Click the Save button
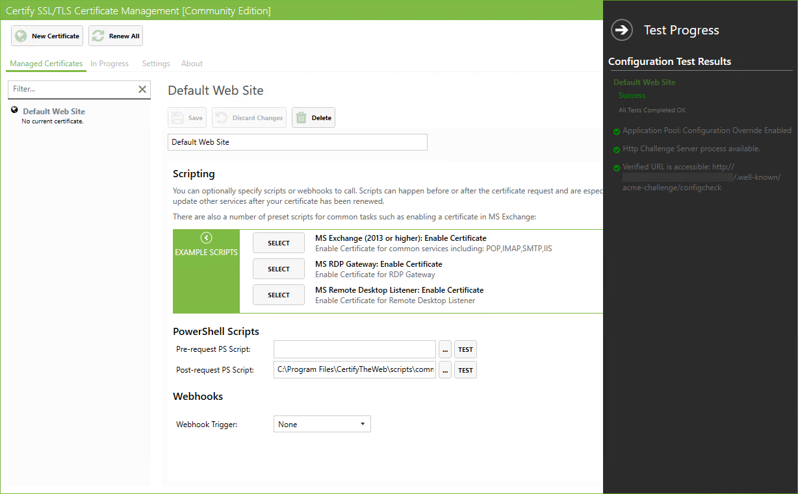The image size is (798, 494). [188, 117]
